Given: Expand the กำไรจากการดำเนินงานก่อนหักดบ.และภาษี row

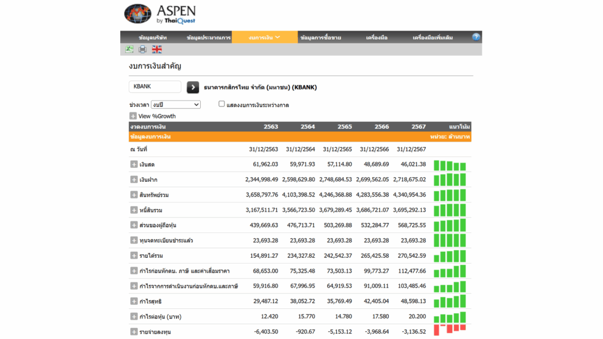Looking at the screenshot, I should coord(134,286).
